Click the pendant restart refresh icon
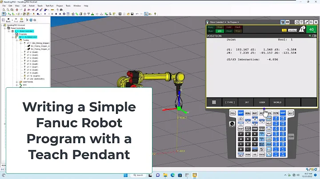Screen dimensions: 320x179 297,22
